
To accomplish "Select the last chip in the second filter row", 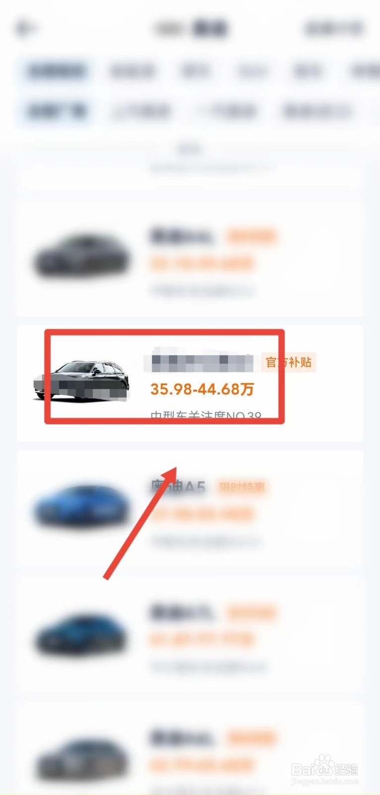I will pyautogui.click(x=317, y=110).
